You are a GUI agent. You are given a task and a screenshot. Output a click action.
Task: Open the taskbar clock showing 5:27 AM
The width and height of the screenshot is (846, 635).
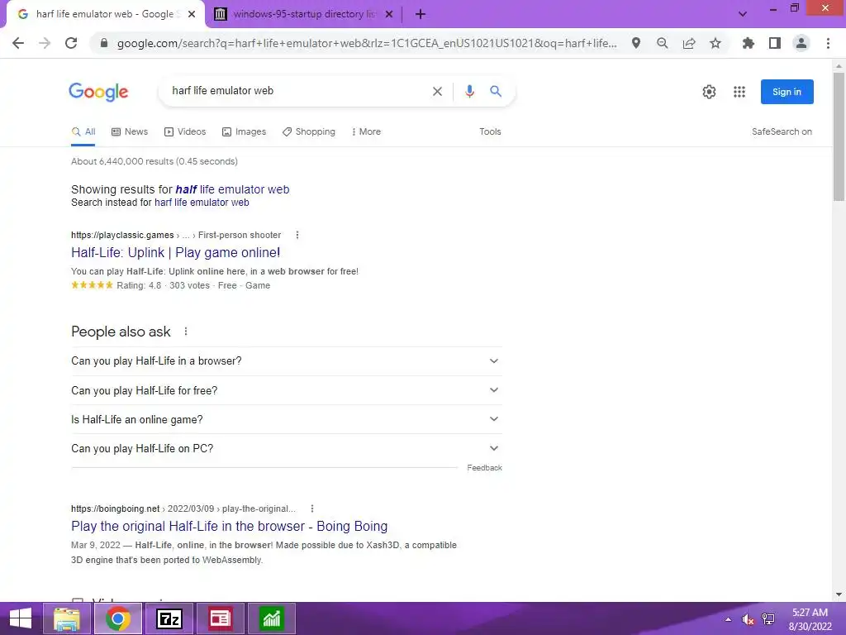(x=810, y=619)
